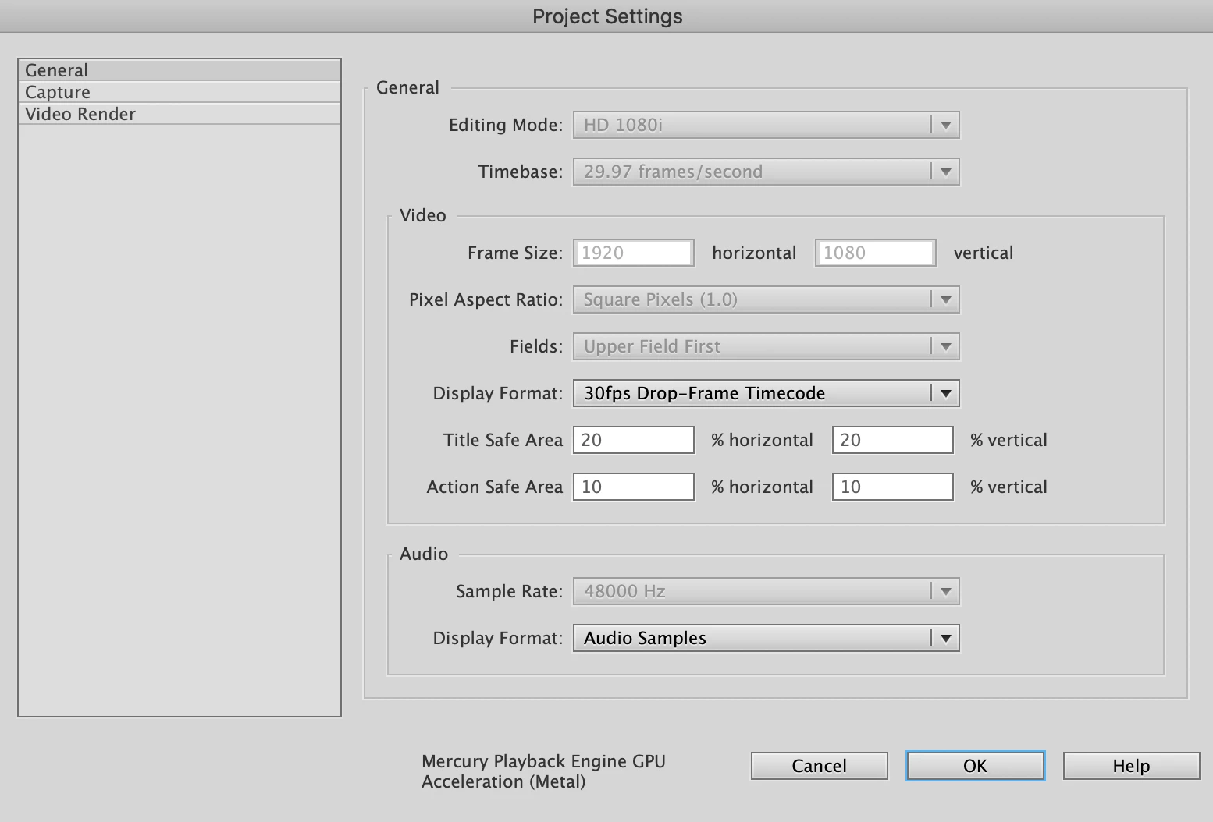Screen dimensions: 1213x822
Task: Open the Sample Rate dropdown
Action: pyautogui.click(x=766, y=591)
